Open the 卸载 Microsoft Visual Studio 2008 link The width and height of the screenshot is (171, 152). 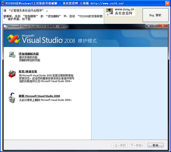click(x=39, y=96)
